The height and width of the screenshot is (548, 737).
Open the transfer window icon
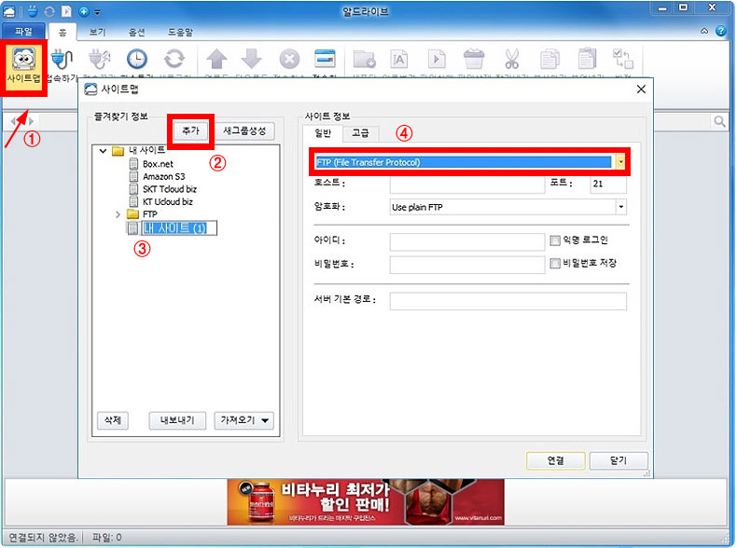pos(325,59)
